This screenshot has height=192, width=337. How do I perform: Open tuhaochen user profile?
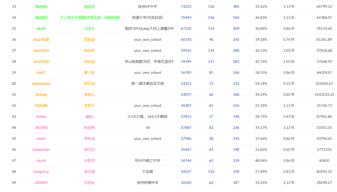tap(41, 150)
